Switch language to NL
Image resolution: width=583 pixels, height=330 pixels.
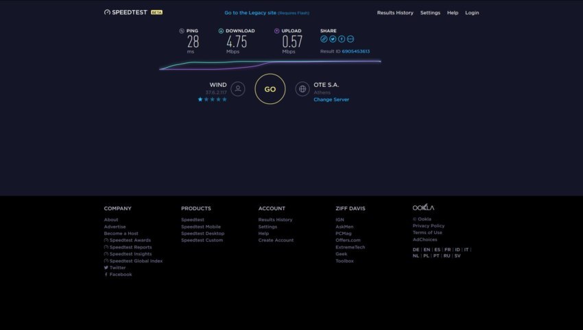click(416, 256)
